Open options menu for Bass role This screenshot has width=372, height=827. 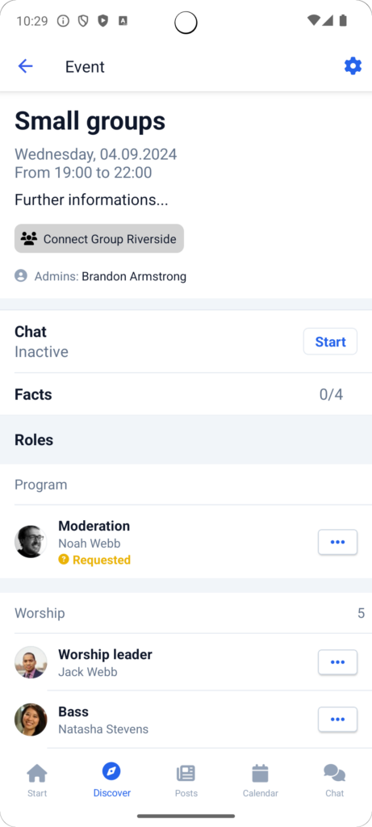[x=338, y=720]
